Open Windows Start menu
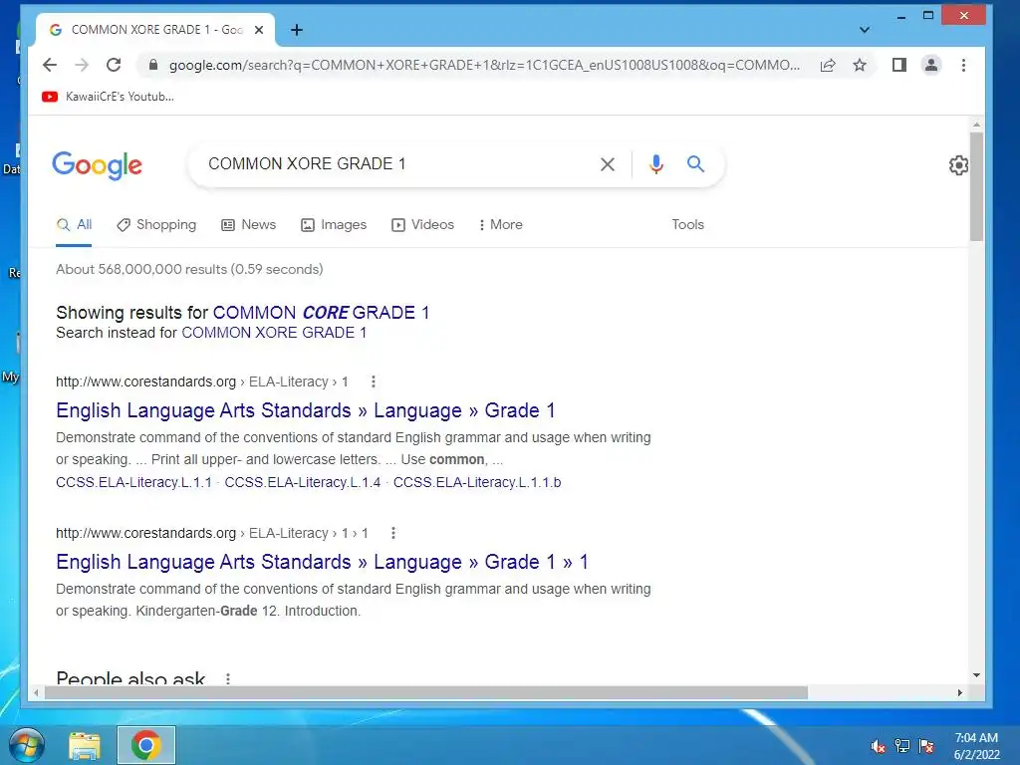 click(27, 745)
